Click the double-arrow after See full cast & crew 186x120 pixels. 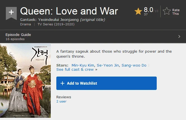point(96,70)
